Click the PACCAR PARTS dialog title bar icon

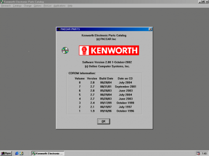pos(59,29)
